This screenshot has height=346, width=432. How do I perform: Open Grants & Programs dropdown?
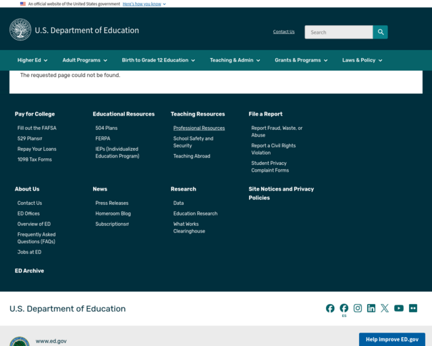tap(301, 60)
